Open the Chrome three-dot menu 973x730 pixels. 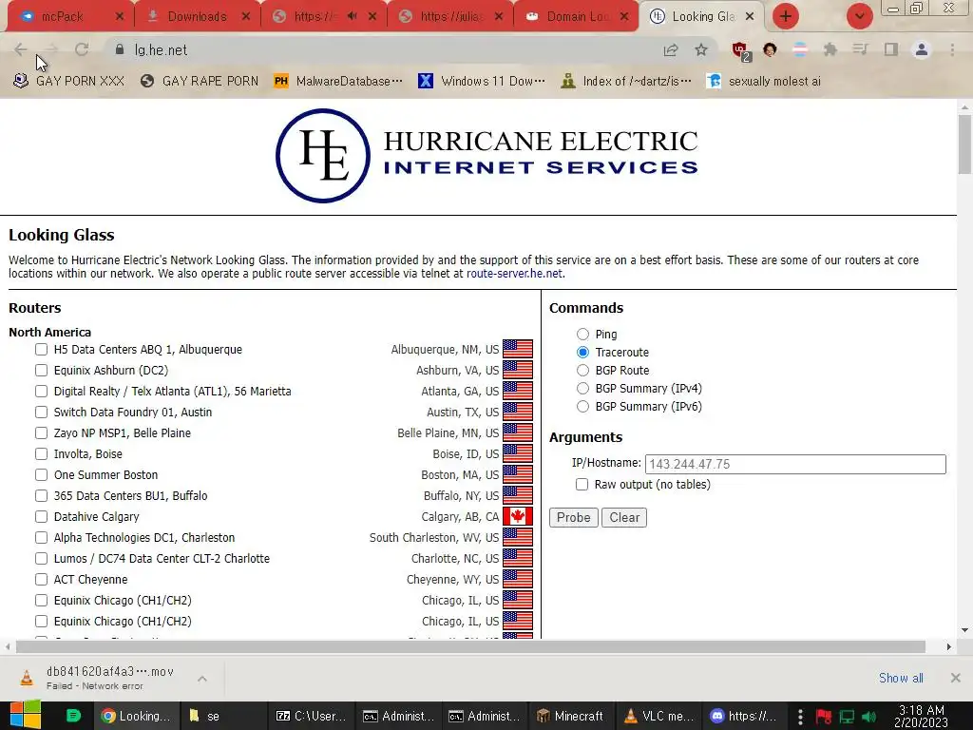coord(952,49)
